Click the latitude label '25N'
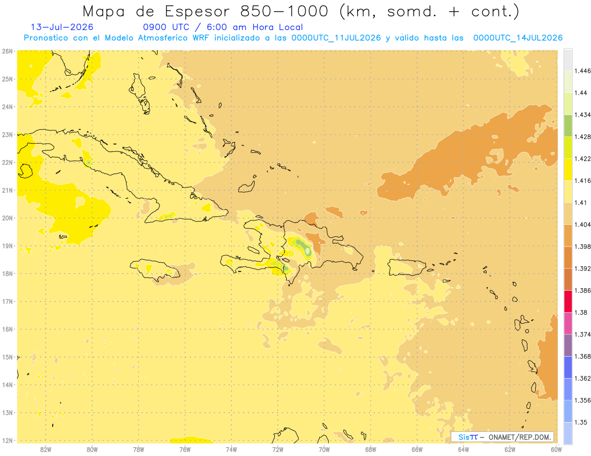Screen dimensions: 591x456 pos(7,79)
